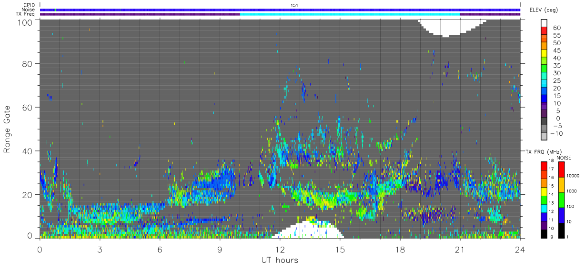Click purple TX Freq strip segment before 10 UT
Image resolution: width=585 pixels, height=270 pixels.
(140, 14)
